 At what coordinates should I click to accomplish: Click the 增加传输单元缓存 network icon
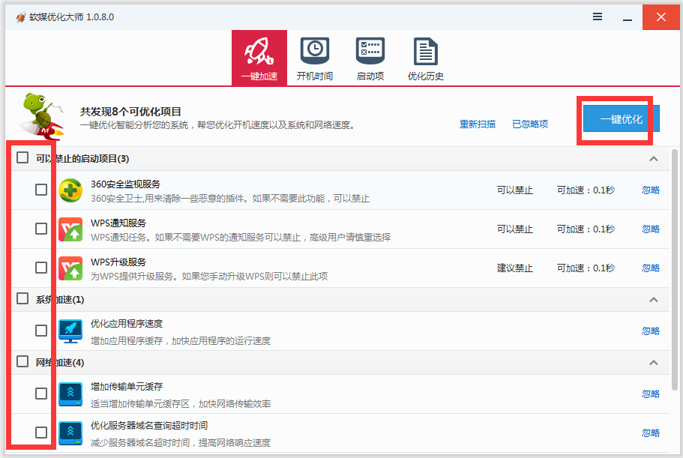pyautogui.click(x=70, y=392)
